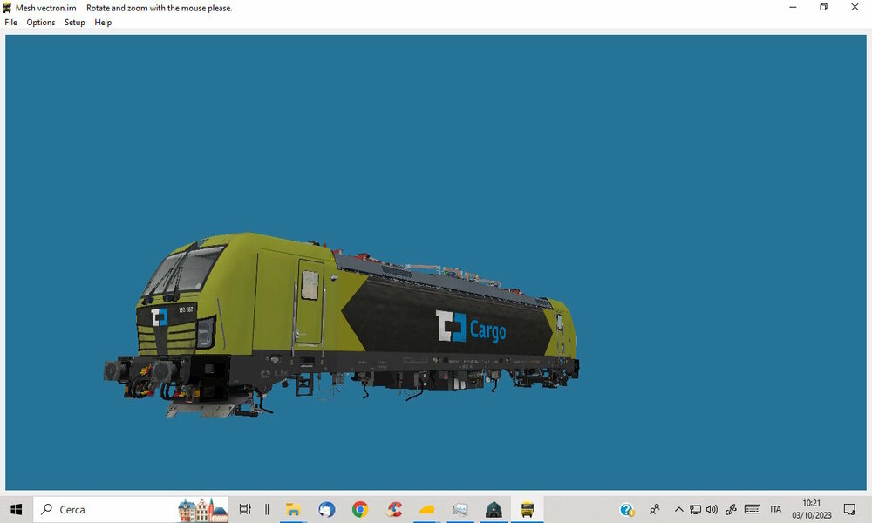Restore down the Mesh vectron.im window

[x=824, y=7]
